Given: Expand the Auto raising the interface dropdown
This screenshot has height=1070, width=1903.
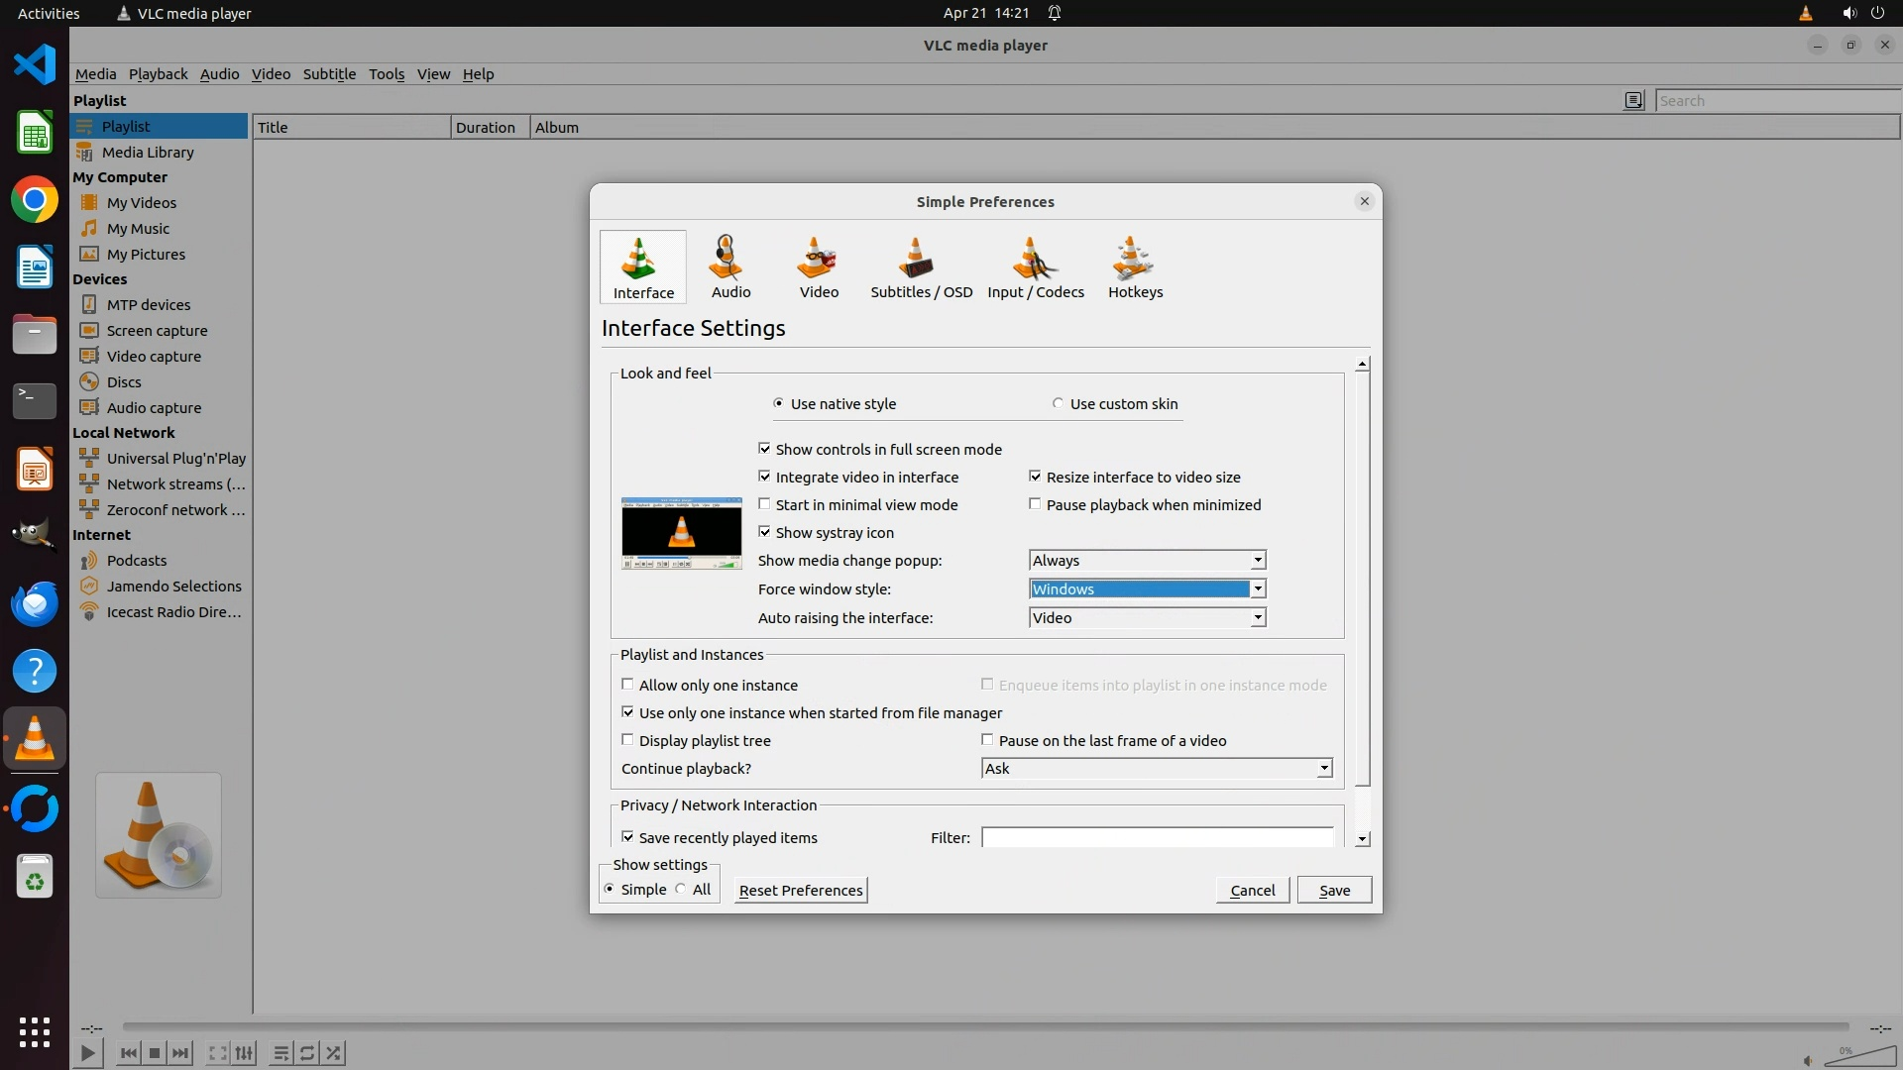Looking at the screenshot, I should pos(1147,618).
